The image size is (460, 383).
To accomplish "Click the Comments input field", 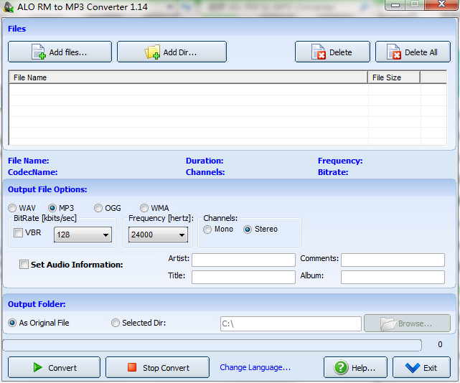I will click(x=393, y=260).
